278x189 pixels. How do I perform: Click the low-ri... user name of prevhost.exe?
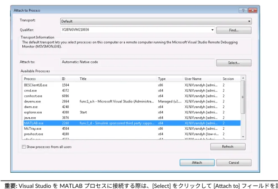[x=202, y=134]
